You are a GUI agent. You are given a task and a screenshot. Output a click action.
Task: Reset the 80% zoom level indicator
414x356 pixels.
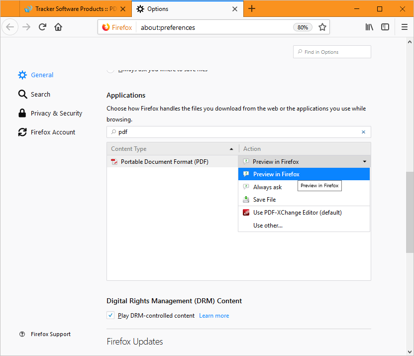[x=303, y=27]
